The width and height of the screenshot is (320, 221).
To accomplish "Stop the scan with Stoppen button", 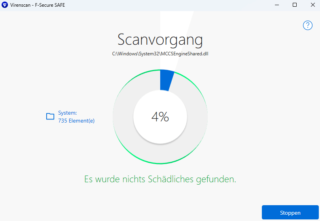I will point(290,213).
